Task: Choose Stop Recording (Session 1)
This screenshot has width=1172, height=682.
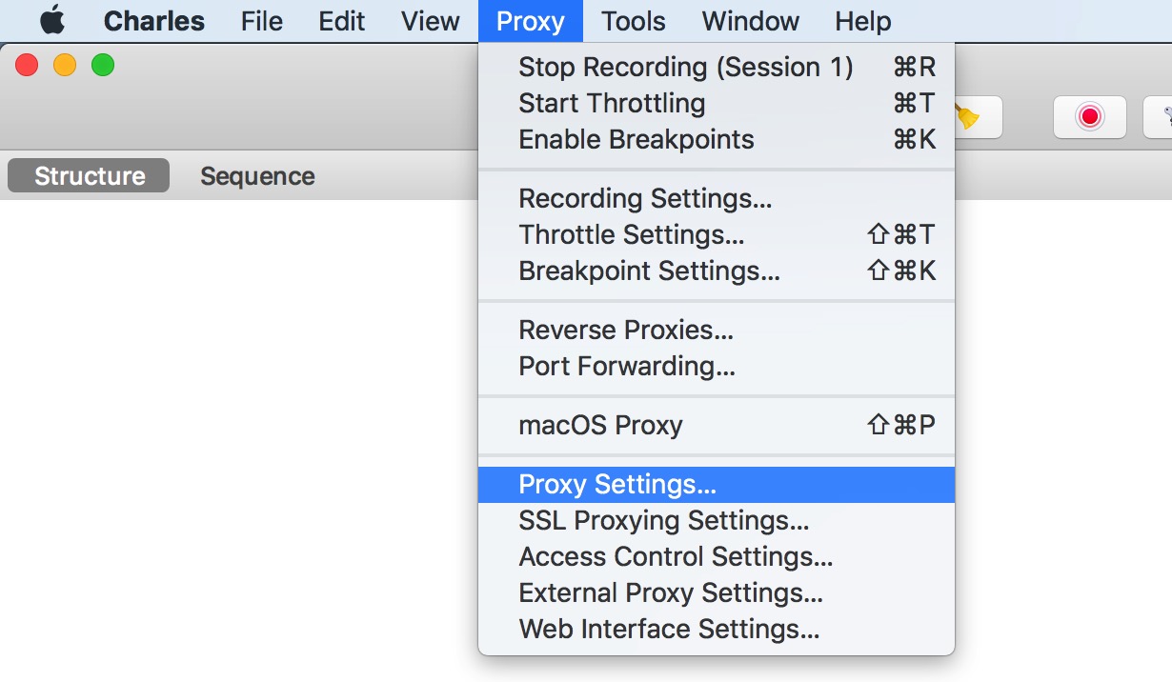Action: click(x=717, y=68)
